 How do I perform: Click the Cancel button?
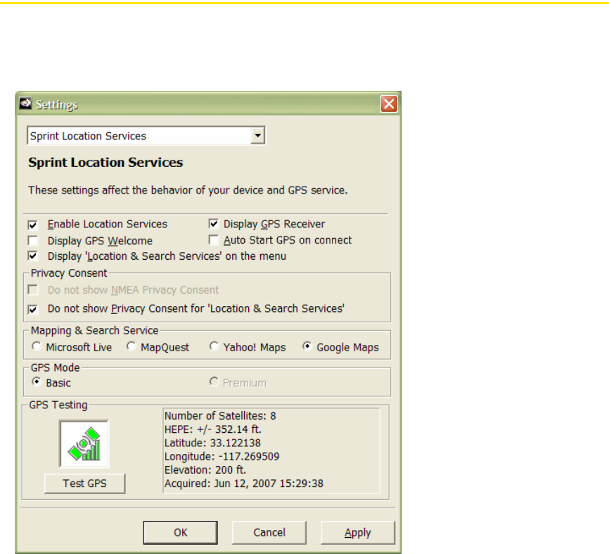269,532
